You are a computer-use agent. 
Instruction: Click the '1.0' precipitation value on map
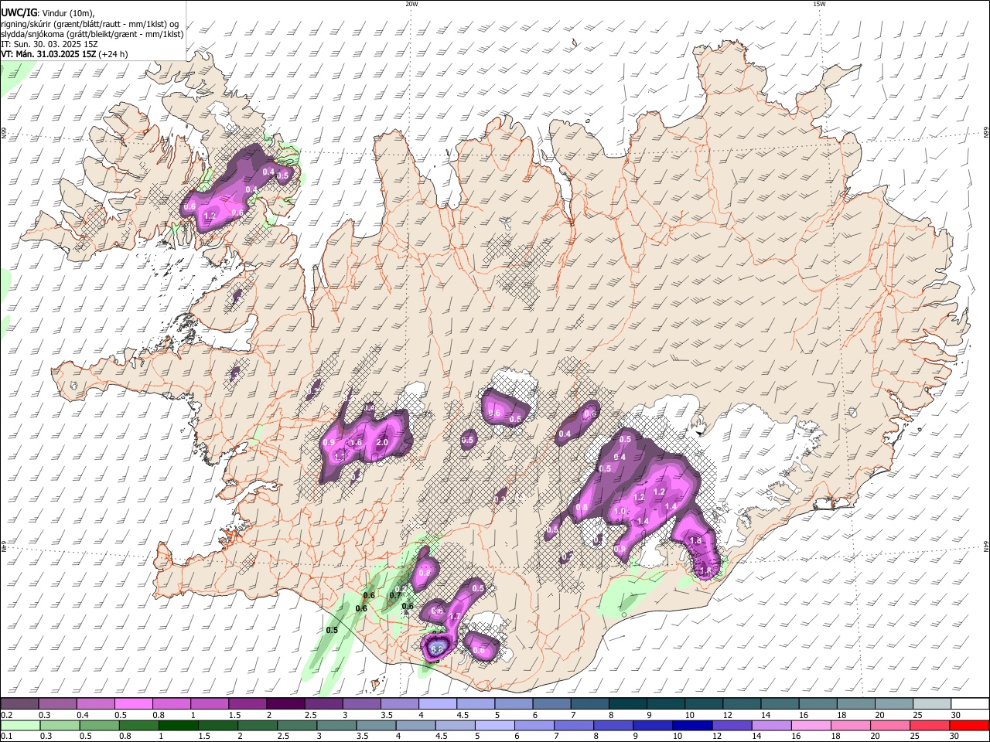(x=620, y=512)
